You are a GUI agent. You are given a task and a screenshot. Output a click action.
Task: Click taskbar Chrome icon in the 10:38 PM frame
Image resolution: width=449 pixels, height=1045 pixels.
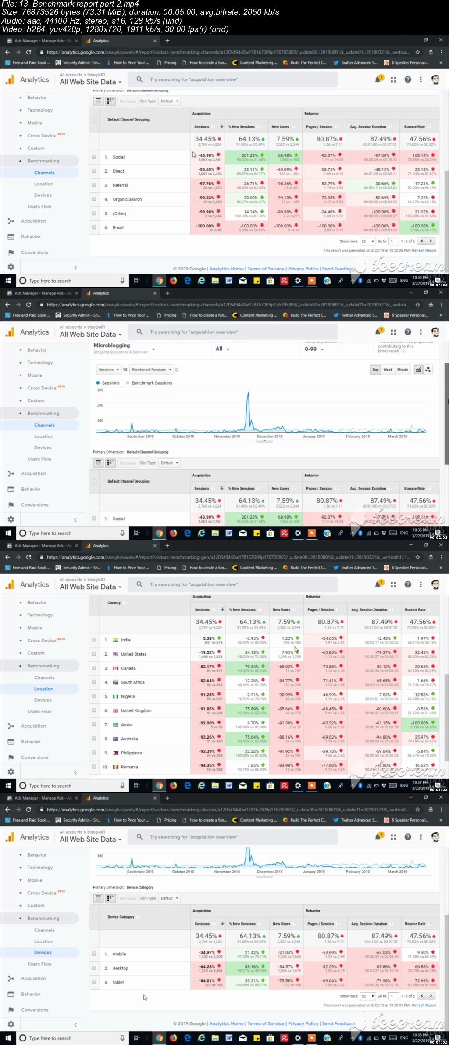coord(159,1038)
